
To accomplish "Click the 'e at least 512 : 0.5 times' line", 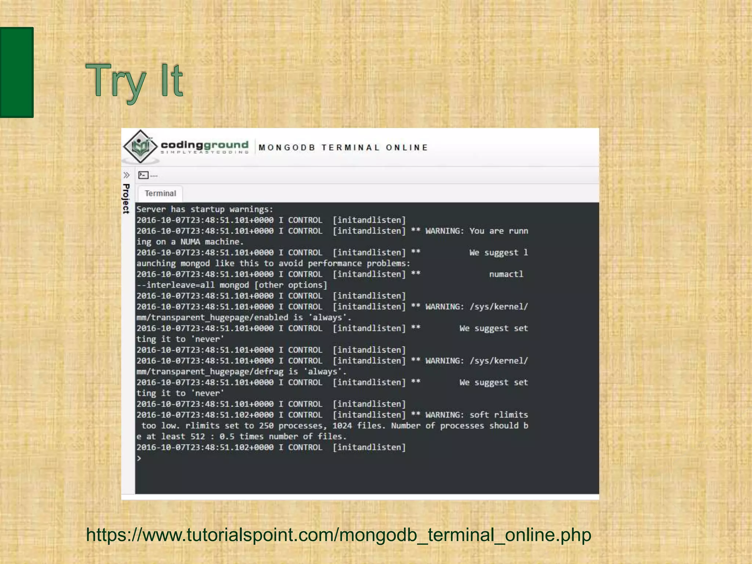I will pyautogui.click(x=242, y=437).
